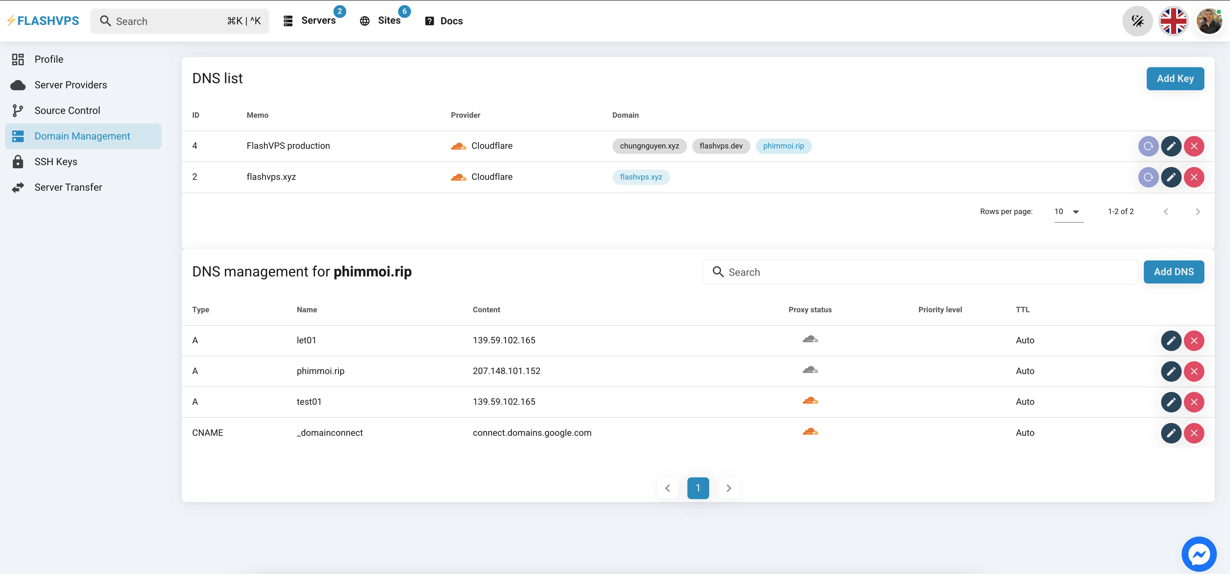Select the SSH Keys padlock icon
Screen dimensions: 1230x574
18,161
